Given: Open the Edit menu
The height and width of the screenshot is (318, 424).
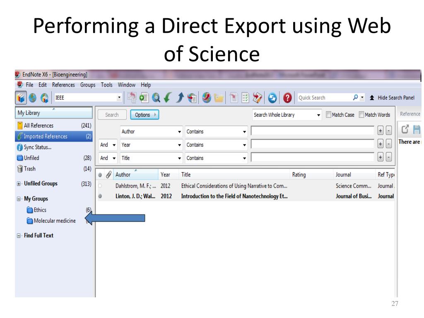Looking at the screenshot, I should point(43,85).
